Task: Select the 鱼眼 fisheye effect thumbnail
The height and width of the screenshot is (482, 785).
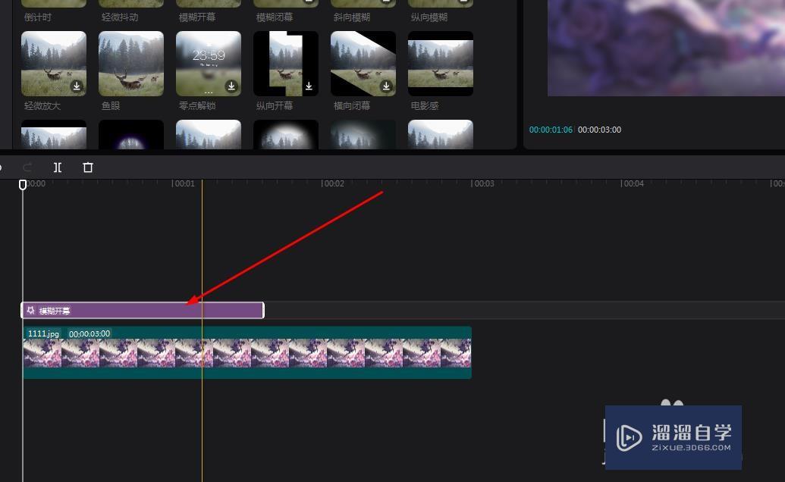Action: click(x=131, y=64)
